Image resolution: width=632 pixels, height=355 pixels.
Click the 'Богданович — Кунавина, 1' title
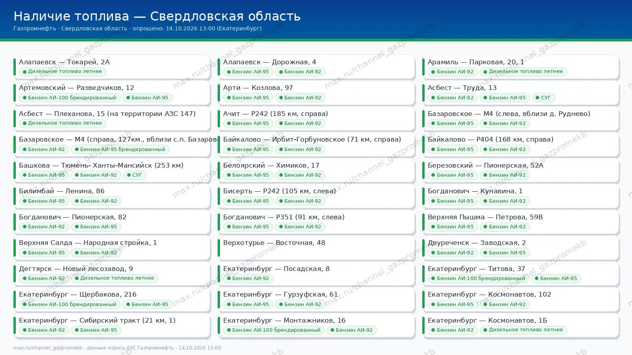pyautogui.click(x=475, y=191)
